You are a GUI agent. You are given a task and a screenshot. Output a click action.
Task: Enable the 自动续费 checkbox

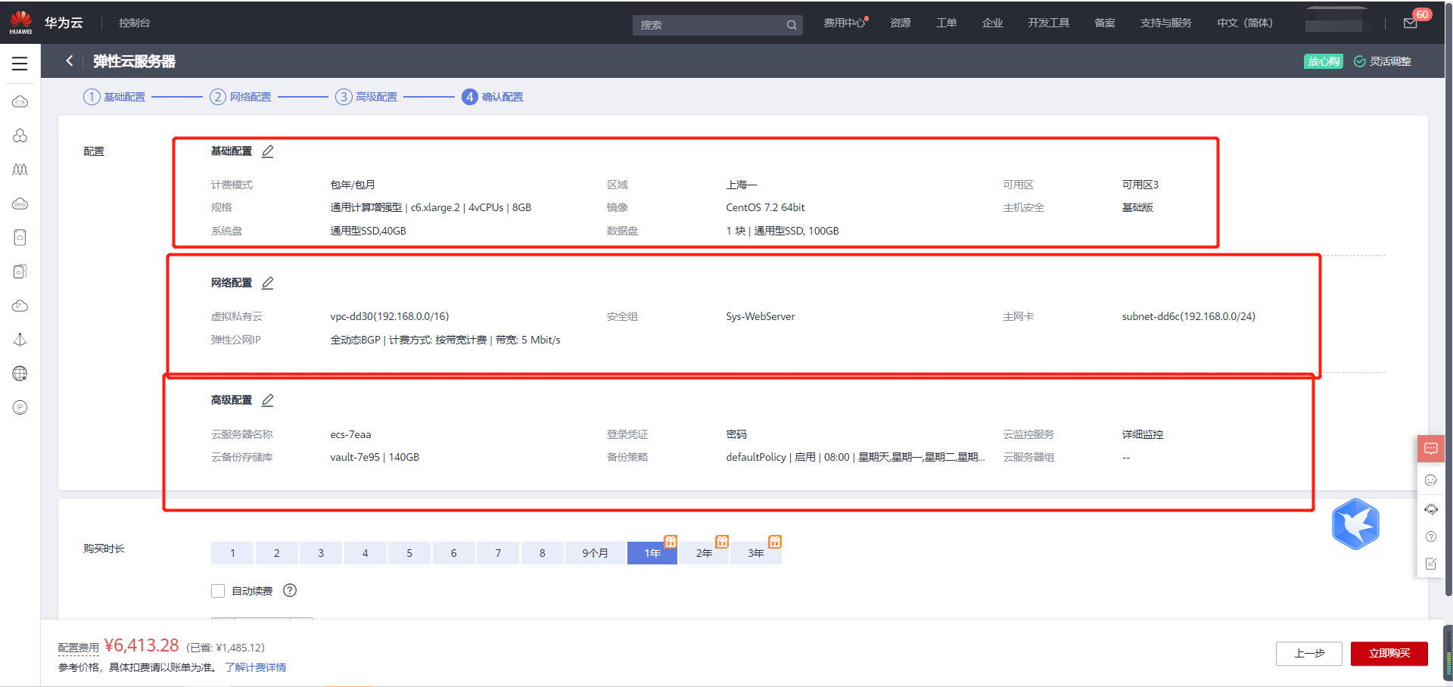(218, 591)
